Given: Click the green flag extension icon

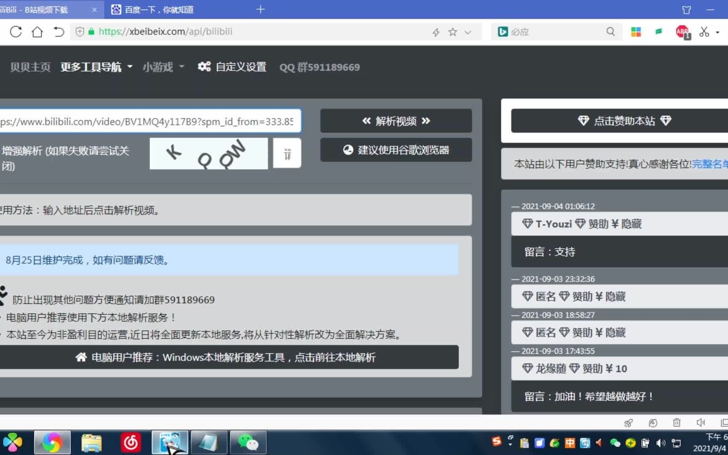Looking at the screenshot, I should click(x=659, y=32).
